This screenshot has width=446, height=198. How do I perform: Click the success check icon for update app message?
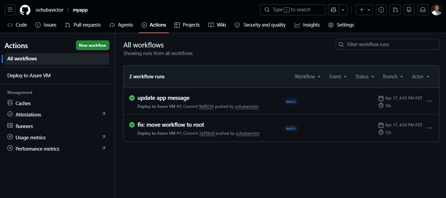(132, 98)
